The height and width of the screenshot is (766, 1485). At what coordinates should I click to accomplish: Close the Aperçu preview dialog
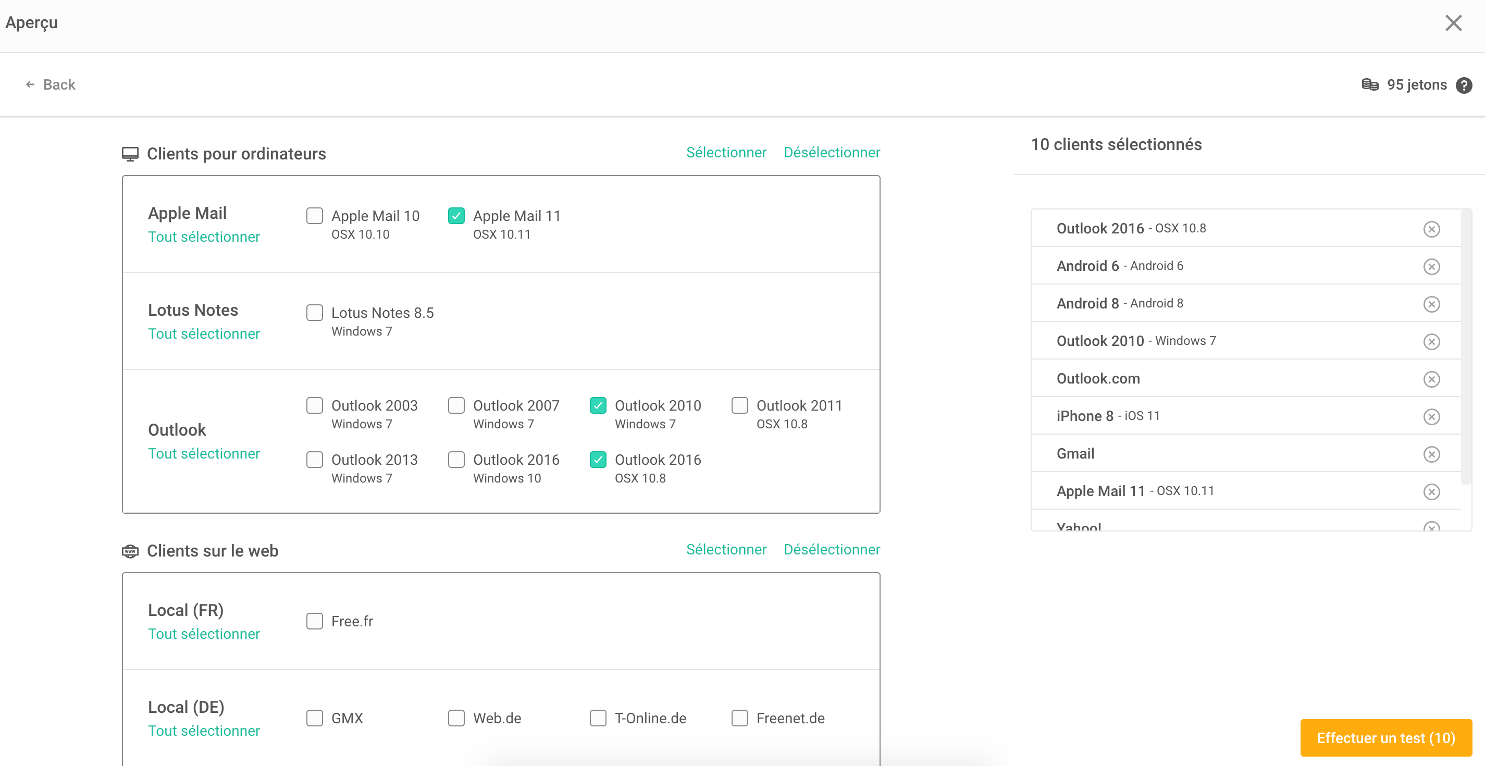pos(1453,23)
